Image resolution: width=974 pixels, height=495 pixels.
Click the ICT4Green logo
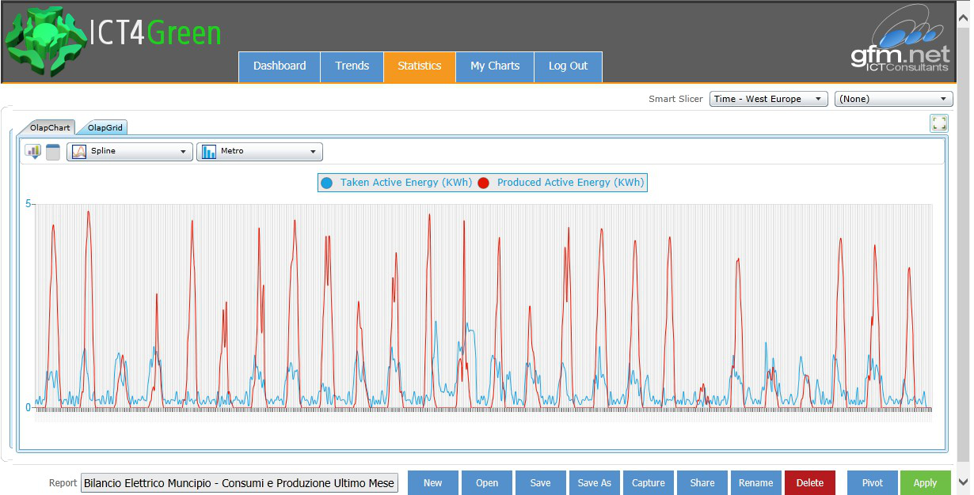tap(113, 40)
